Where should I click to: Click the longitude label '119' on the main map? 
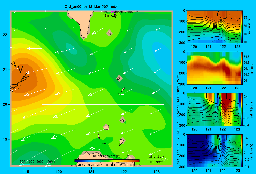pos(26,171)
